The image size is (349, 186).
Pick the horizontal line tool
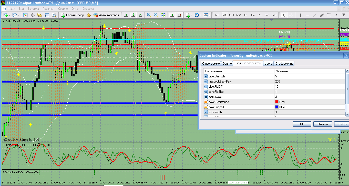pyautogui.click(x=308, y=15)
